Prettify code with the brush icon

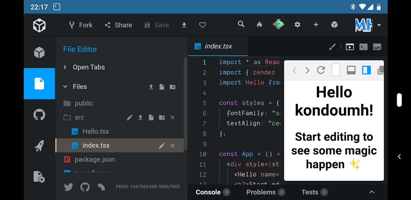(x=332, y=47)
